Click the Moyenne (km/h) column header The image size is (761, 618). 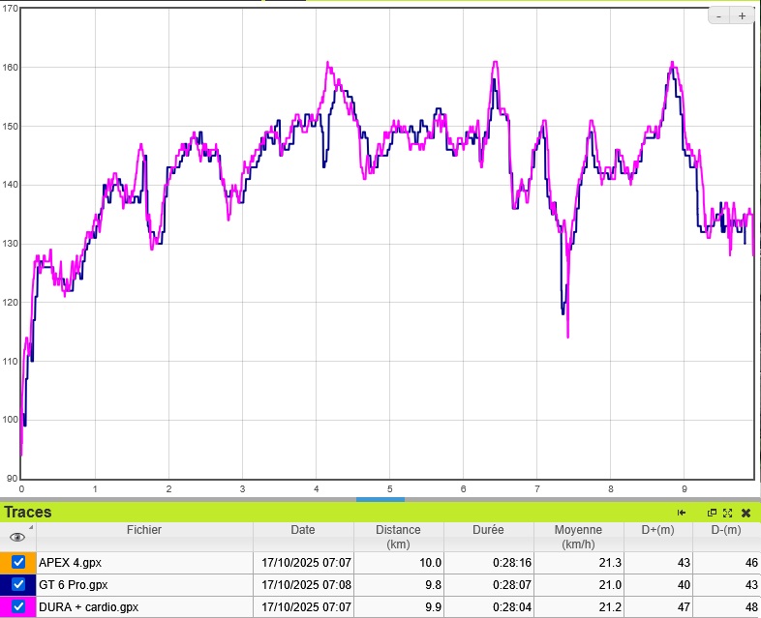tap(578, 537)
